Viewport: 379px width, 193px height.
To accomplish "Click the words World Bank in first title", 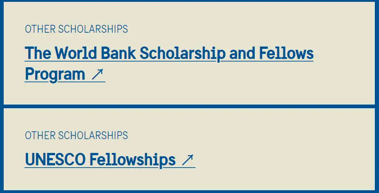I will click(95, 53).
